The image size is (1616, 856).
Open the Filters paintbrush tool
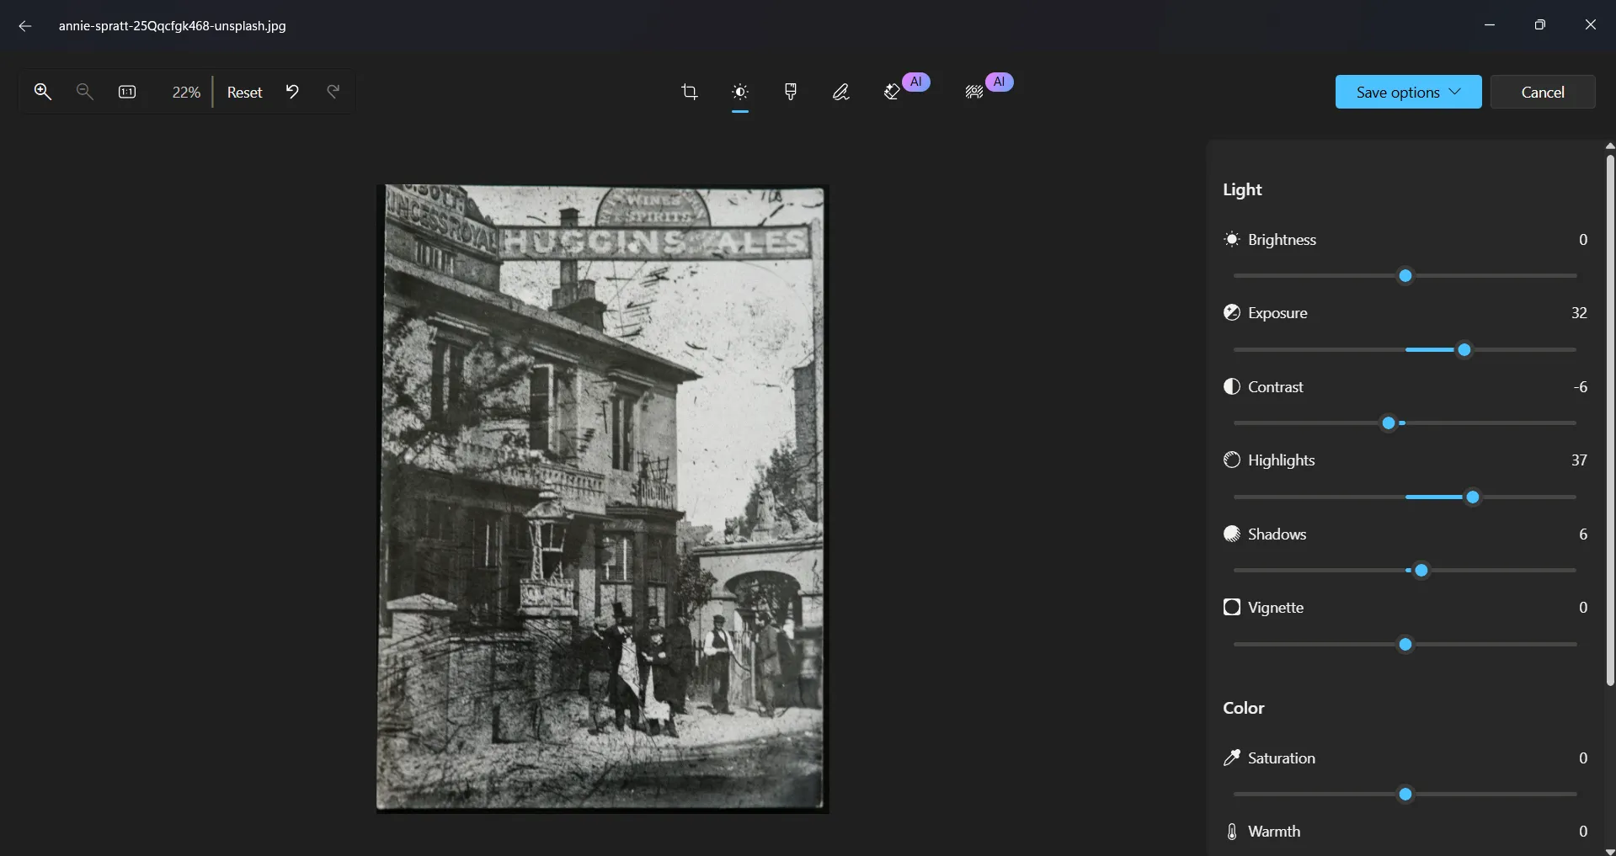click(790, 92)
